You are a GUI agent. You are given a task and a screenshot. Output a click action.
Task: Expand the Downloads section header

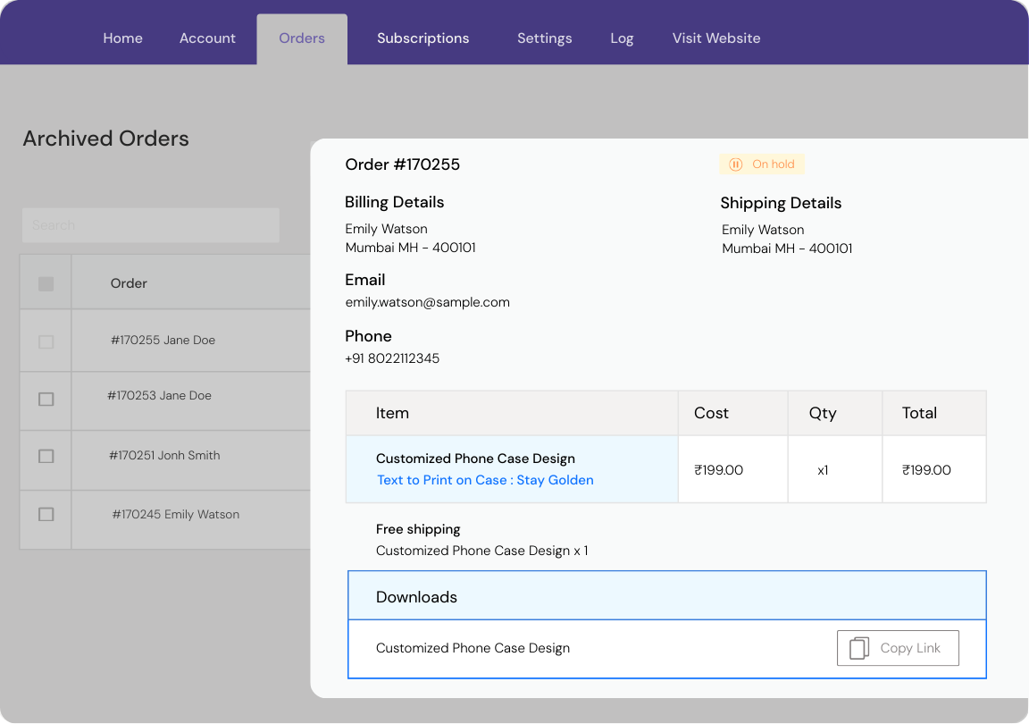[x=666, y=596]
